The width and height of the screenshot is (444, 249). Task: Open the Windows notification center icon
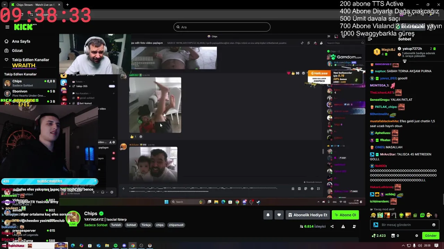(436, 246)
